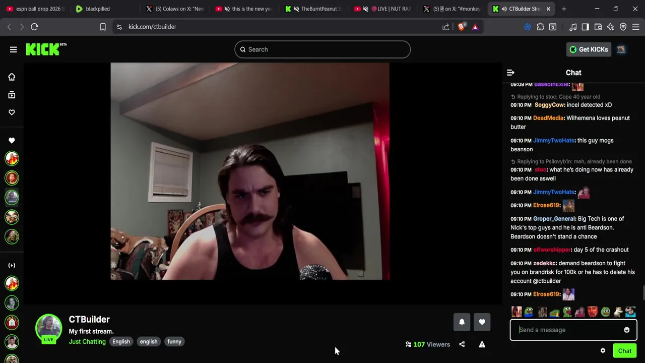This screenshot has height=363, width=645.
Task: Click the Get KICKs button
Action: 589,49
